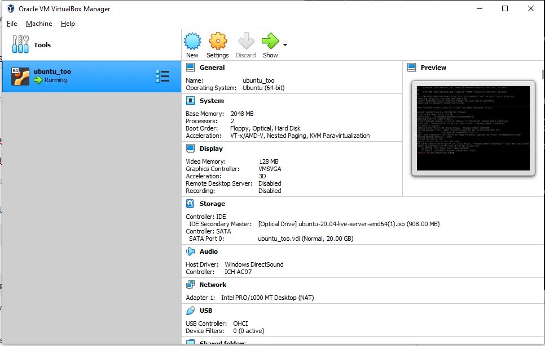Click the Audio section speaker icon
The height and width of the screenshot is (346, 545).
[x=191, y=251]
